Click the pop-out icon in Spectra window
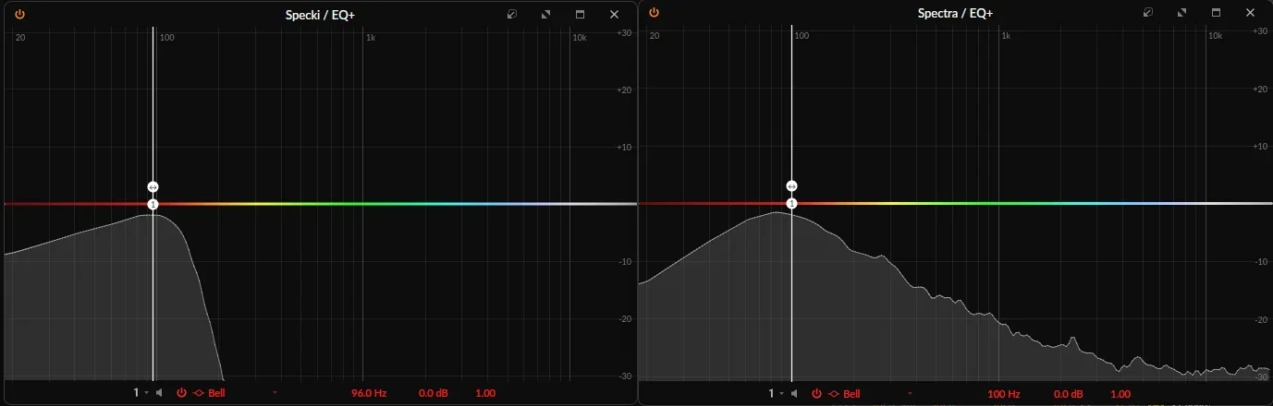This screenshot has height=406, width=1273. click(x=1148, y=13)
